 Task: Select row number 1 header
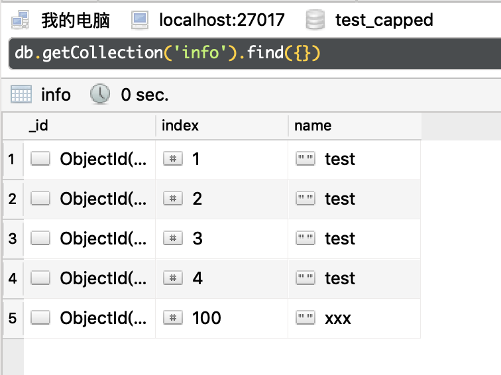coord(13,159)
